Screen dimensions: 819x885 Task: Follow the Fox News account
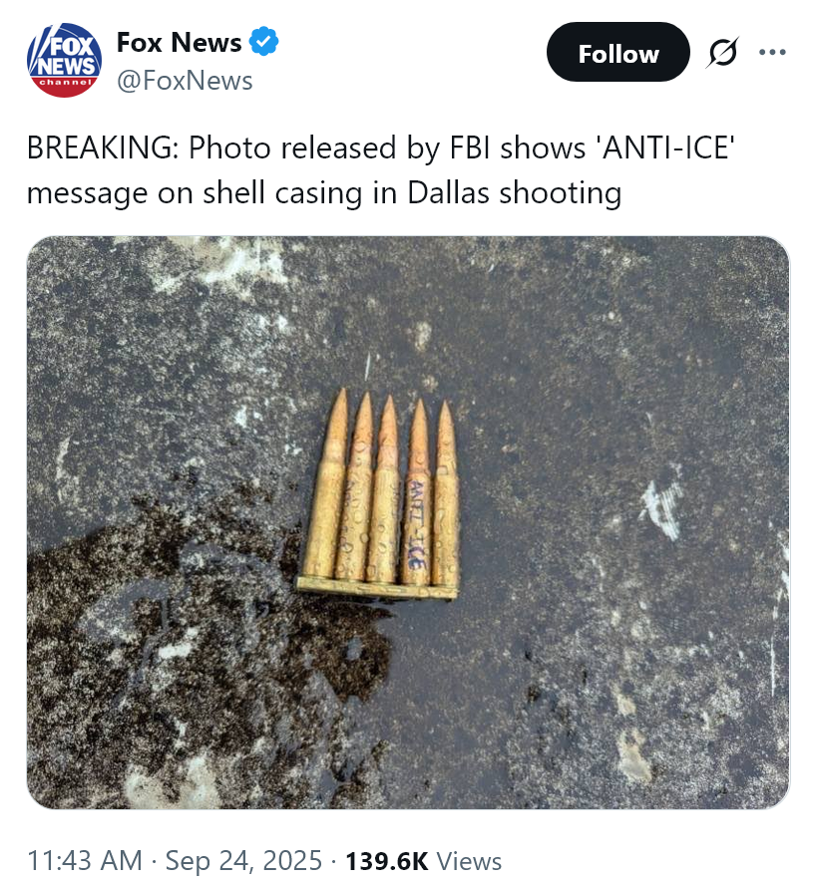point(617,53)
